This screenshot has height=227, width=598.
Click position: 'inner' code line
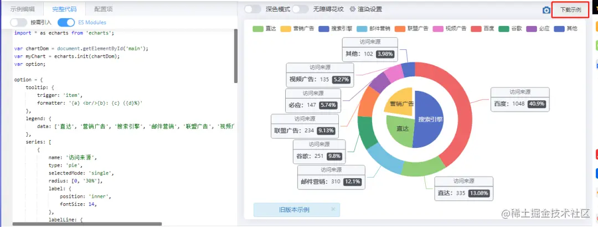tap(85, 197)
